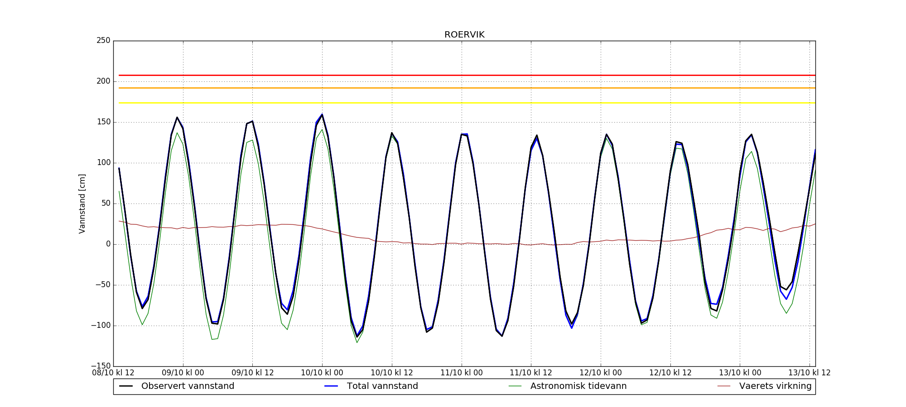906x407 pixels.
Task: Click the 250 y-axis tick label
Action: pyautogui.click(x=103, y=41)
